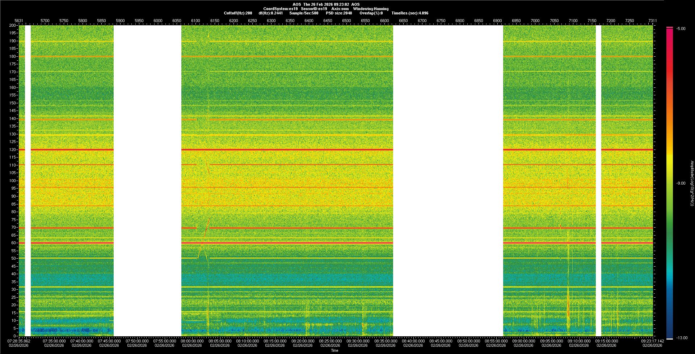695x354 pixels.
Task: Click the Sample/Sec:500 parameter text
Action: point(304,13)
